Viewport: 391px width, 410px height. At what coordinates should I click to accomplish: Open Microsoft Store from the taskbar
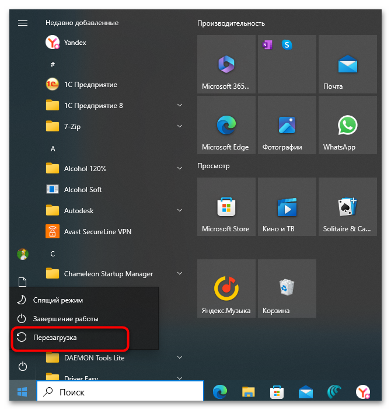click(x=277, y=392)
